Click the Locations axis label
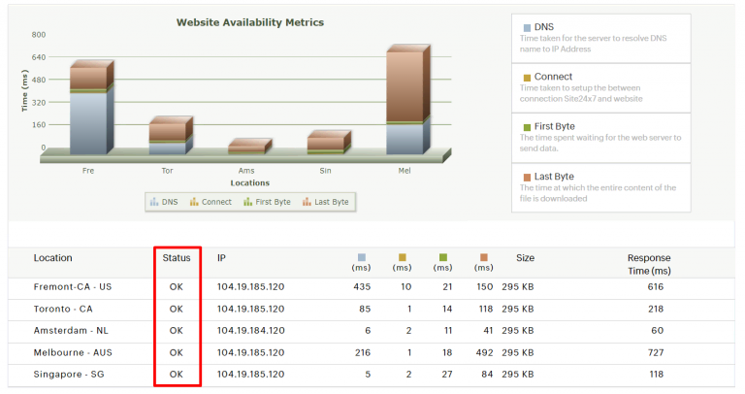Viewport: 745px width, 394px height. pos(250,183)
